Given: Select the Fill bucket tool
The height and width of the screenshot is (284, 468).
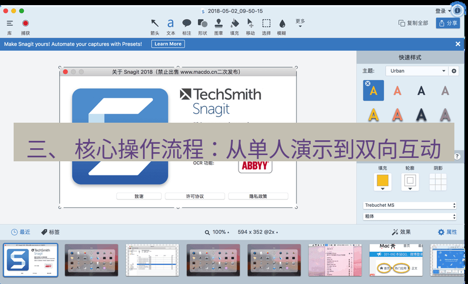Looking at the screenshot, I should pos(235,23).
